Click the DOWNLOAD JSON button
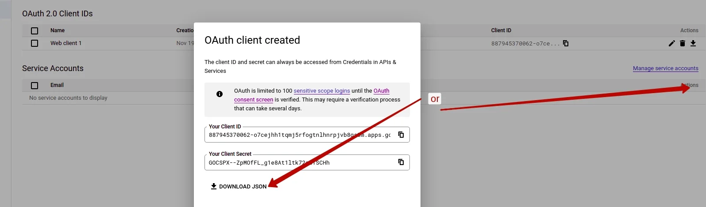The image size is (706, 207). (x=239, y=186)
